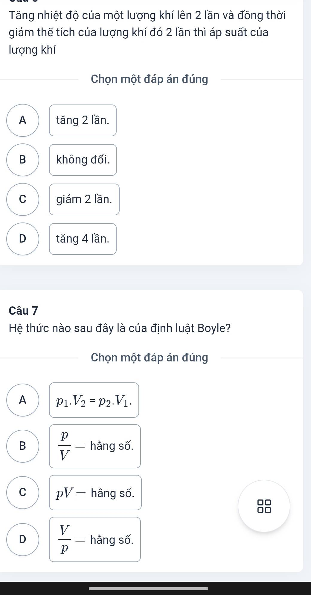Tap the home gesture bar at bottom

[x=149, y=588]
